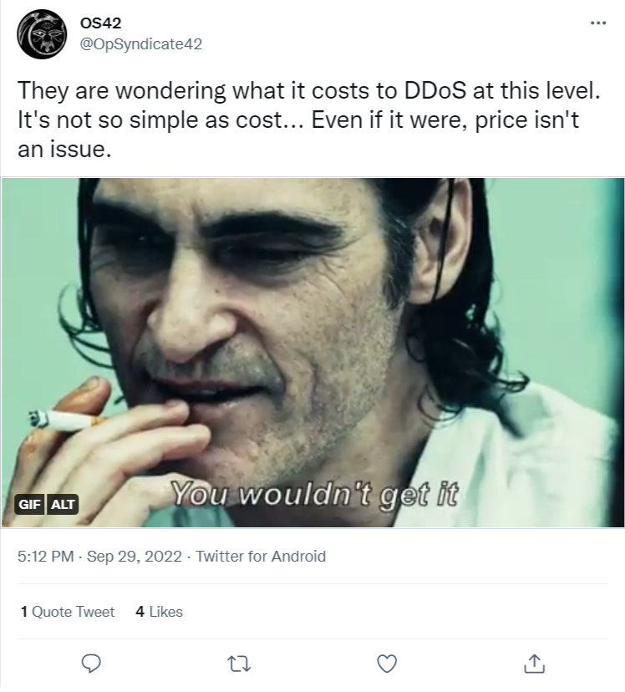625x692 pixels.
Task: Open the share tweet upload icon
Action: [x=534, y=664]
